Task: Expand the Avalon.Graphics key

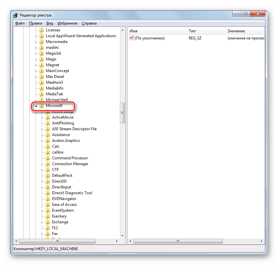Action: pos(42,141)
